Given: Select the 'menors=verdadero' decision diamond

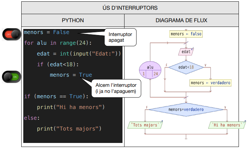Looking at the screenshot, I should coord(186,110).
